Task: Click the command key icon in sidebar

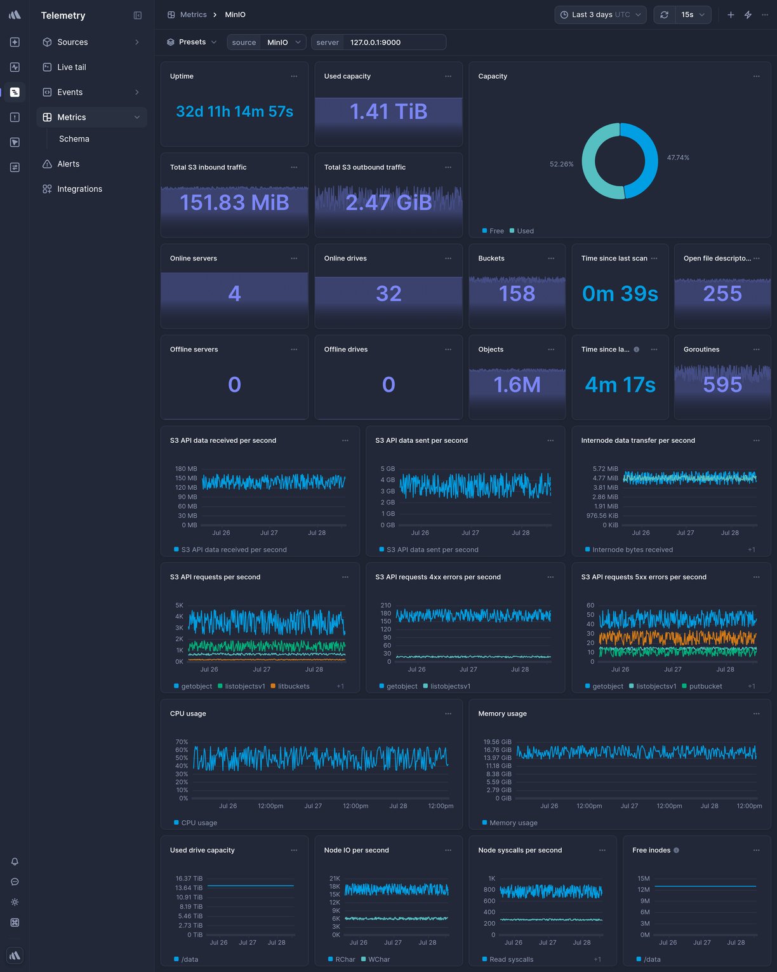Action: point(15,922)
